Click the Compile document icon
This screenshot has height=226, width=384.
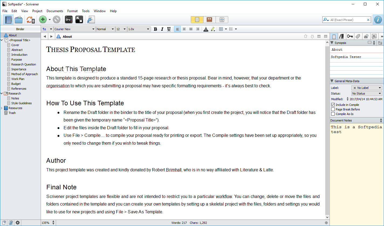point(91,20)
